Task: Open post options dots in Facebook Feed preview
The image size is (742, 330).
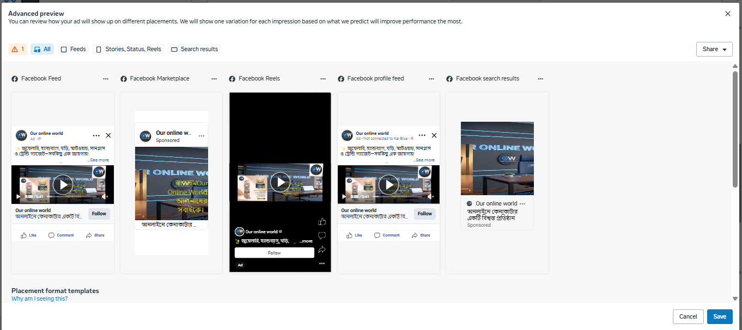Action: click(x=96, y=135)
